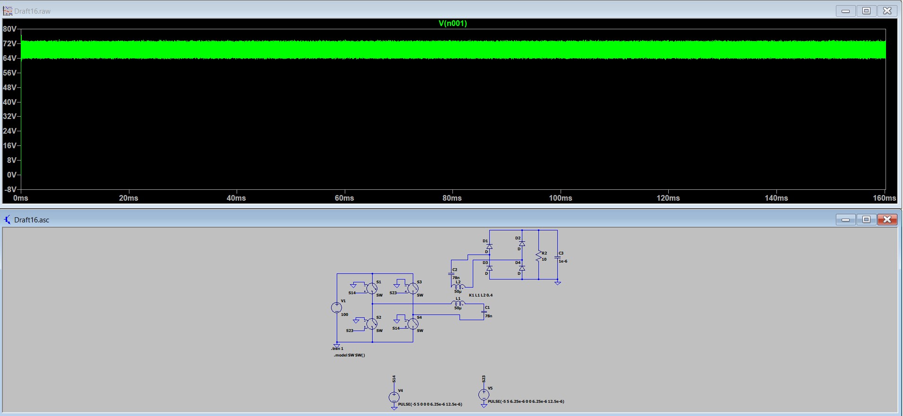Click V4 PULSE value ending 12.5e-6)

(x=430, y=404)
